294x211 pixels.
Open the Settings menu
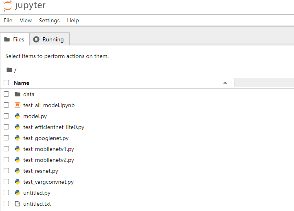tap(49, 20)
